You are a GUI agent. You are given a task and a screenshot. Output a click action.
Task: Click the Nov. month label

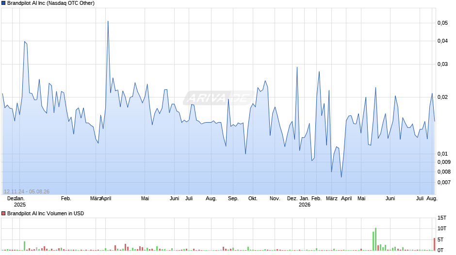[x=275, y=199]
